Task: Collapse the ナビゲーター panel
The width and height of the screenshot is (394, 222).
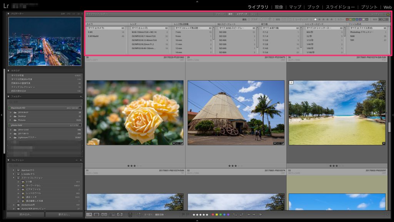Action: [x=8, y=13]
